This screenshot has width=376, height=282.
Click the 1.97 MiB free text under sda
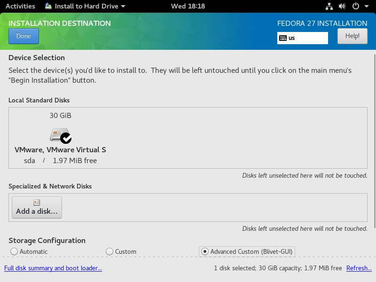pos(75,161)
